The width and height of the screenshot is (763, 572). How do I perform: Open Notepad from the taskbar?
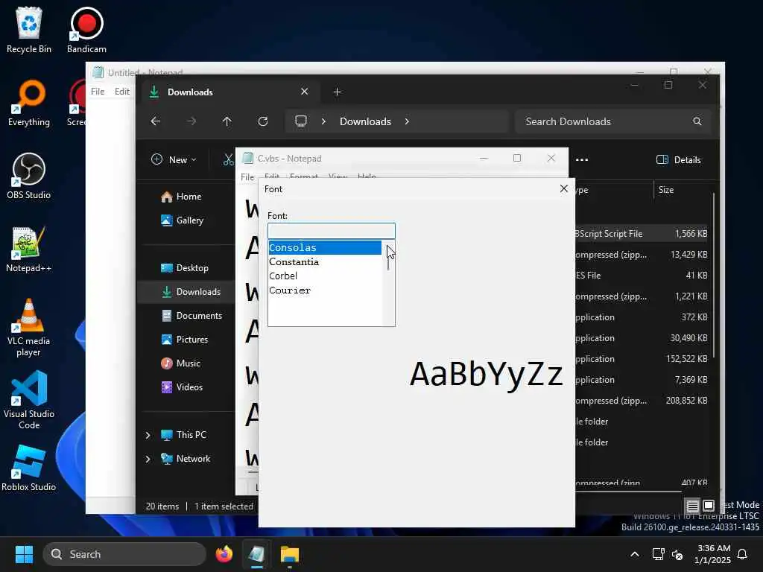(x=256, y=554)
